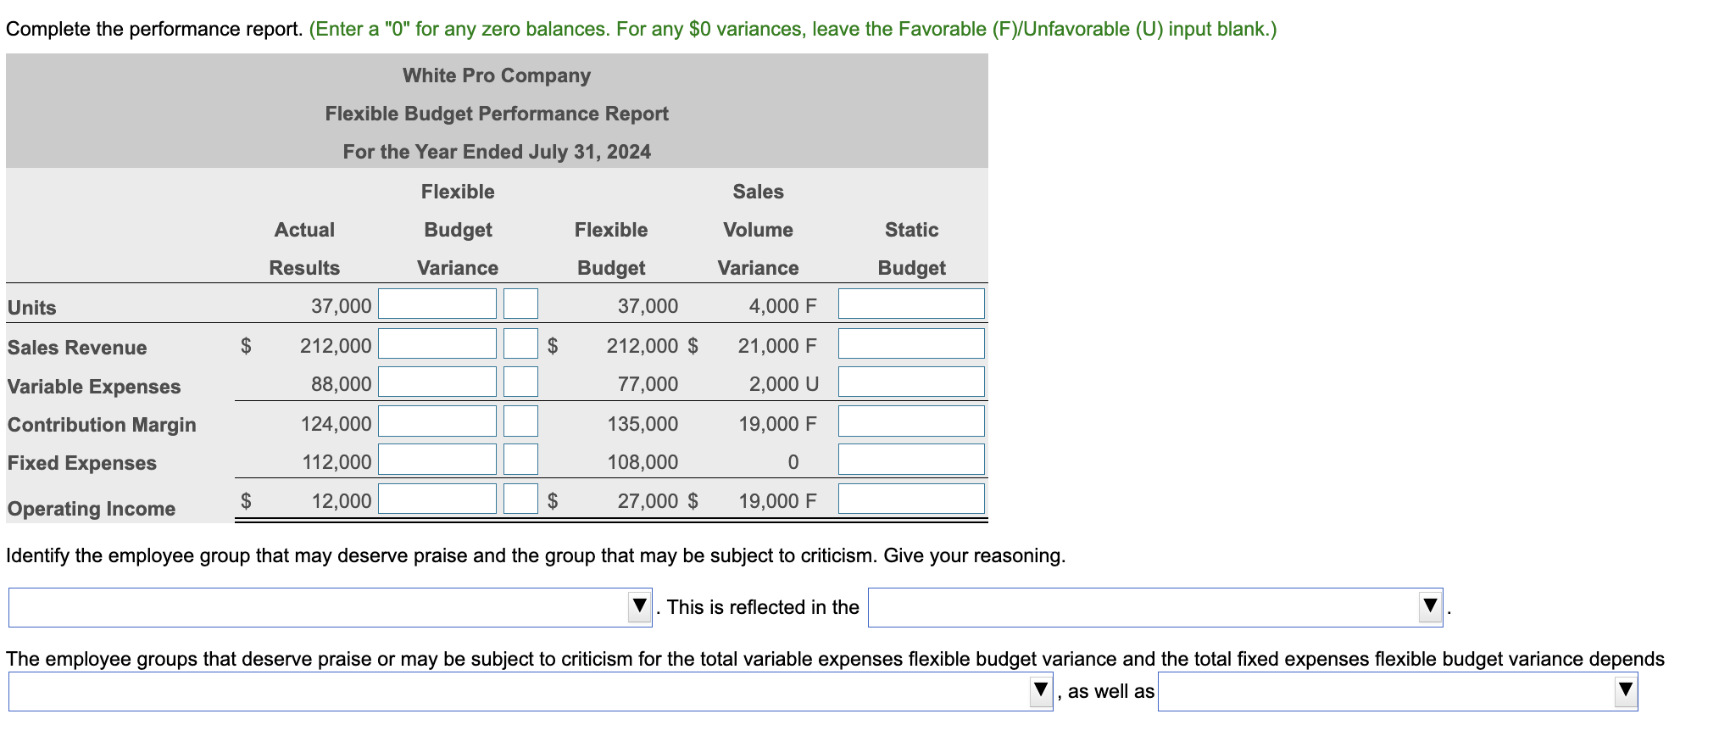Select the "Sales Revenue" row label

point(77,348)
